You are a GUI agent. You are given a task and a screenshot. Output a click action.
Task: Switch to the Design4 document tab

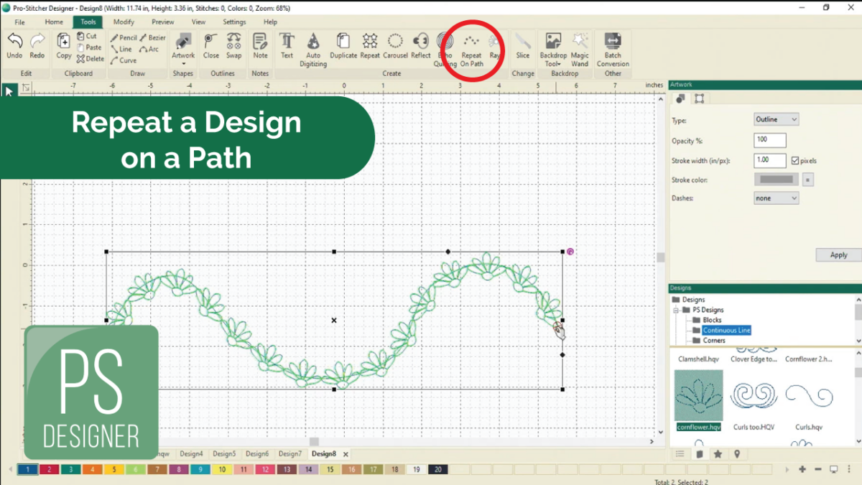(191, 454)
